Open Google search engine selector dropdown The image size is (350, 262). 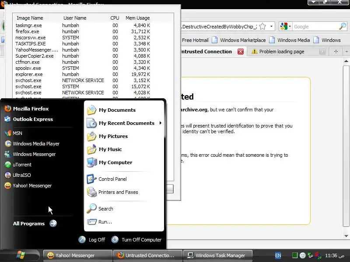pyautogui.click(x=286, y=27)
